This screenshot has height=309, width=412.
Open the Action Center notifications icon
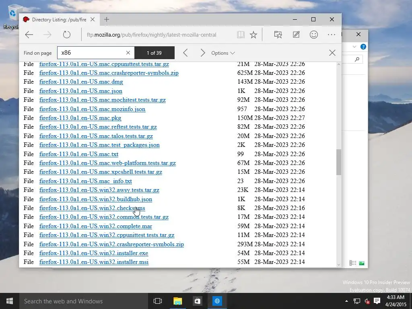click(x=377, y=301)
